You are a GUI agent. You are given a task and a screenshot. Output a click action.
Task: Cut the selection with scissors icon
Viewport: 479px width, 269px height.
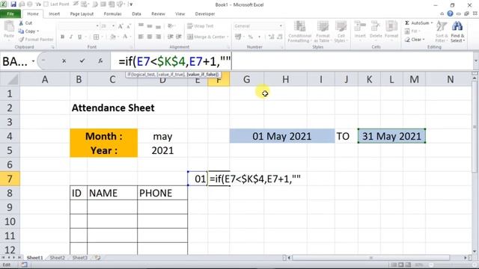[21, 23]
